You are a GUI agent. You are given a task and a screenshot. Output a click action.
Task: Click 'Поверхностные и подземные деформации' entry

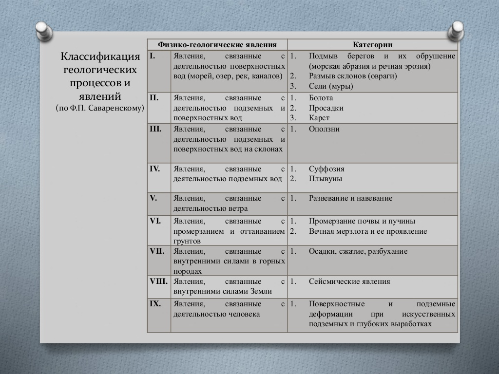click(382, 314)
